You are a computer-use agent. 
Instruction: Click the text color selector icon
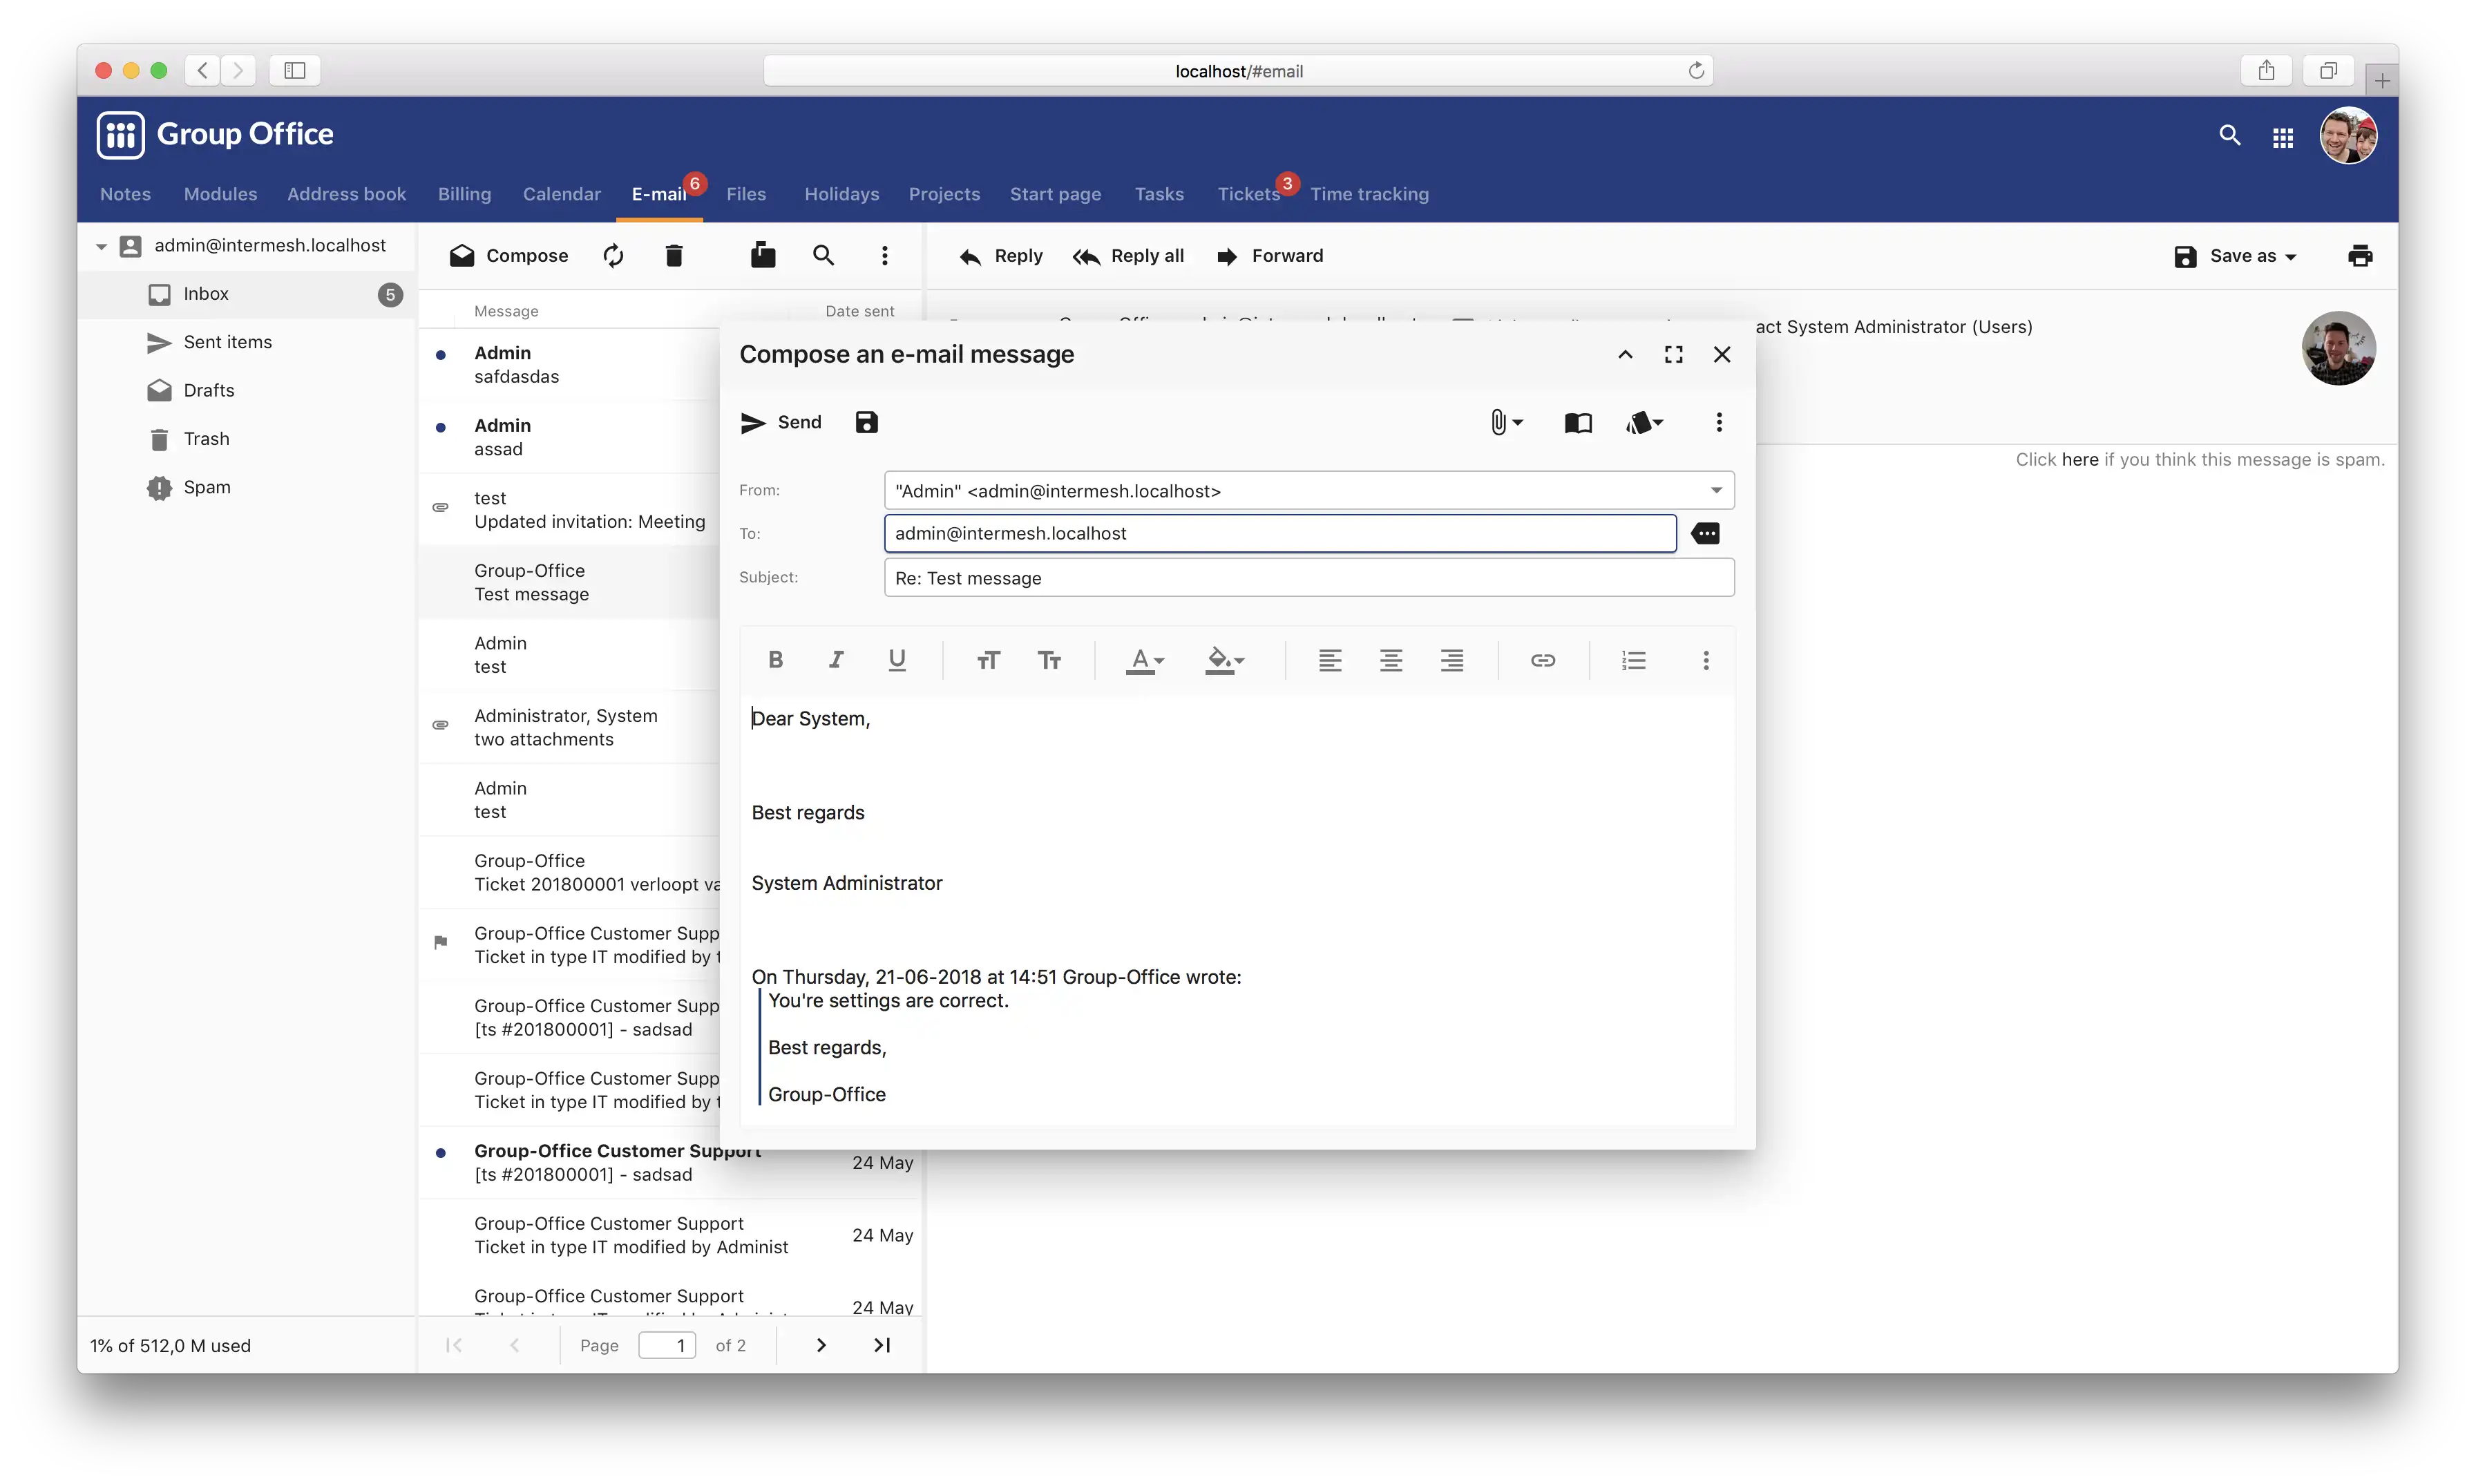1145,659
